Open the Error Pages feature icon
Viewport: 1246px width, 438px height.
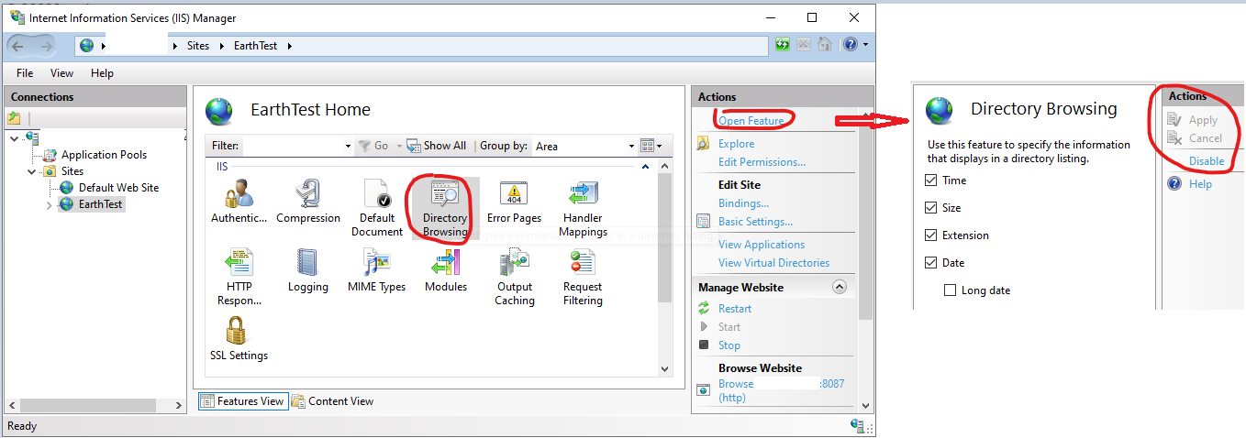pos(514,193)
